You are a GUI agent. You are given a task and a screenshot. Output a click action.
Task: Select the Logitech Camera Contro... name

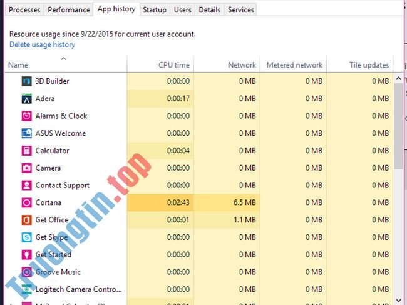point(78,289)
